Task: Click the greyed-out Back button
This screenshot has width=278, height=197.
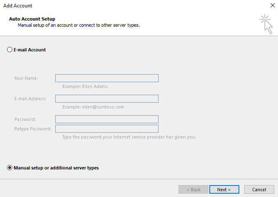Action: (x=193, y=190)
